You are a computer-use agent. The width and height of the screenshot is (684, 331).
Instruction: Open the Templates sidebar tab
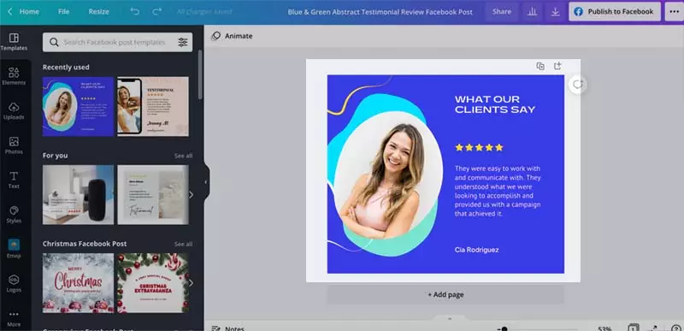click(x=14, y=42)
